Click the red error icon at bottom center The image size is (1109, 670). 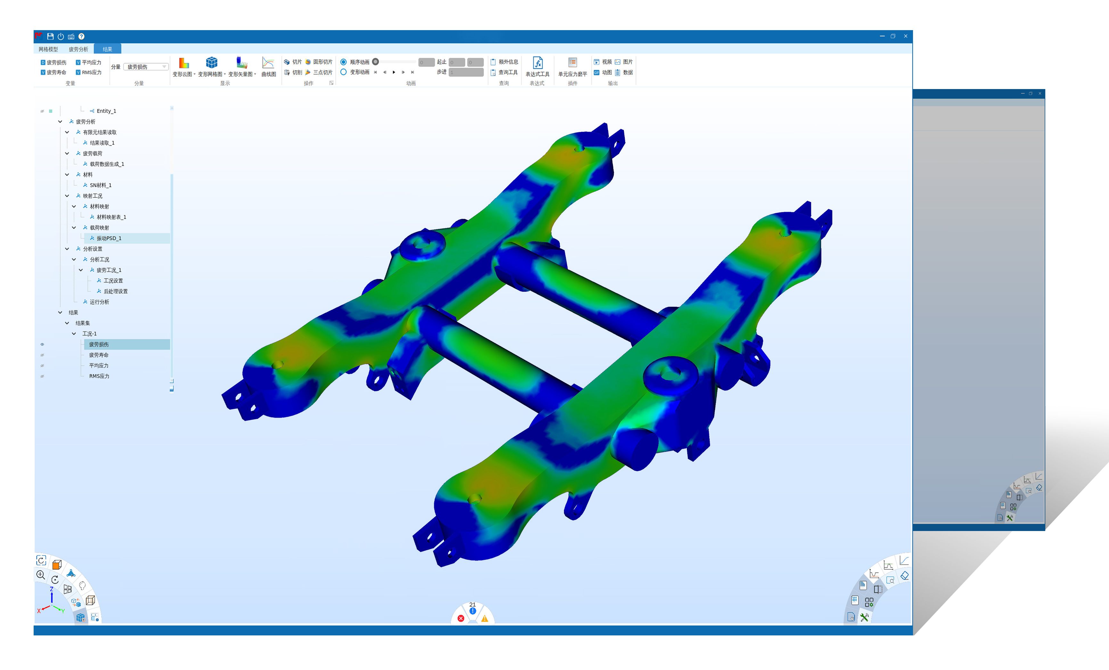461,618
